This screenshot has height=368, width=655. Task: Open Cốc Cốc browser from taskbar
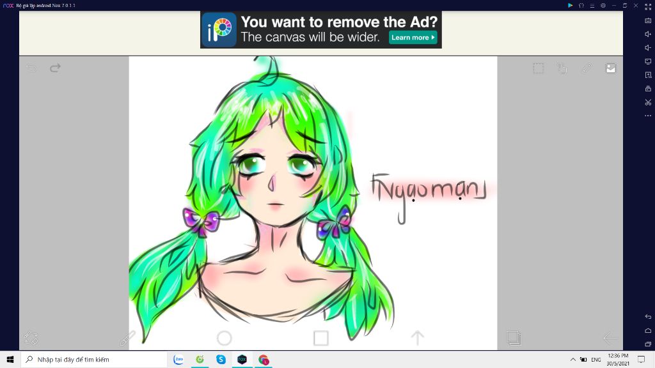click(x=200, y=359)
